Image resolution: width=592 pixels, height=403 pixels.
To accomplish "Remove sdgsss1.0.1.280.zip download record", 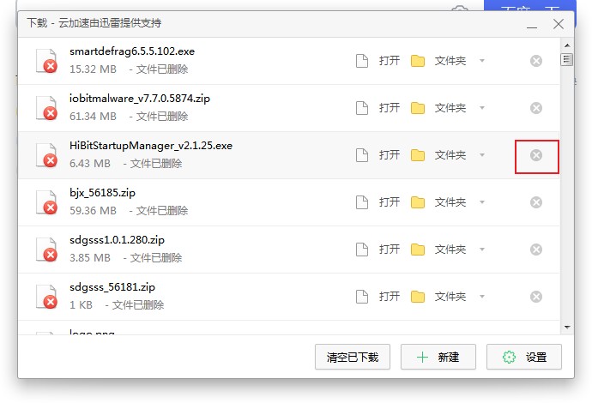I will coord(535,250).
